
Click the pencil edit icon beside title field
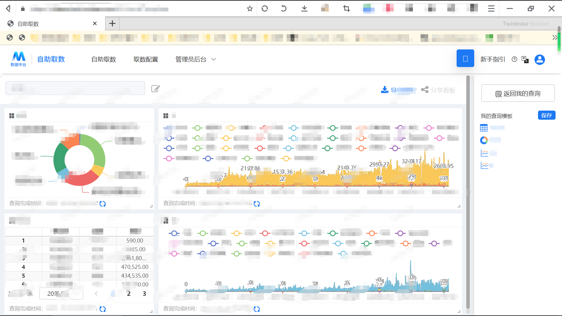155,88
